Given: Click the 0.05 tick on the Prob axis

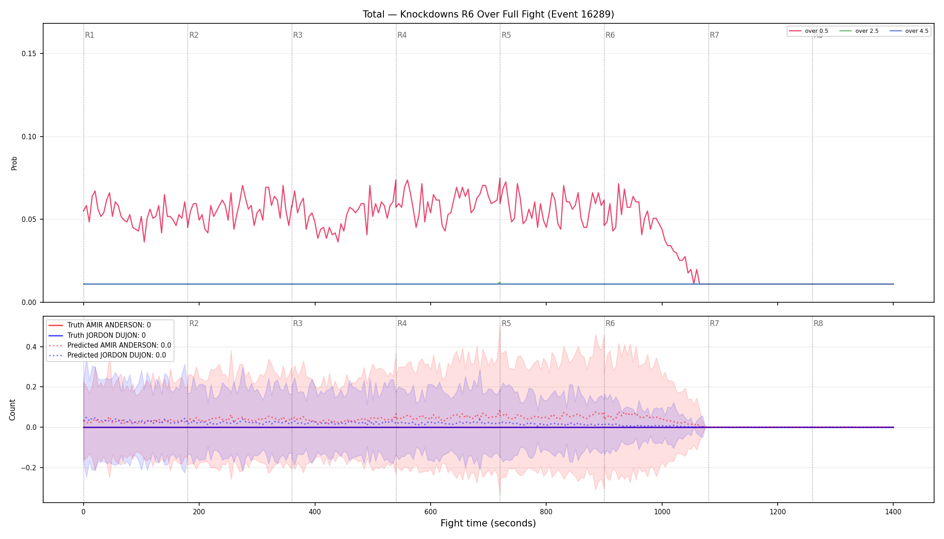Looking at the screenshot, I should [x=29, y=220].
